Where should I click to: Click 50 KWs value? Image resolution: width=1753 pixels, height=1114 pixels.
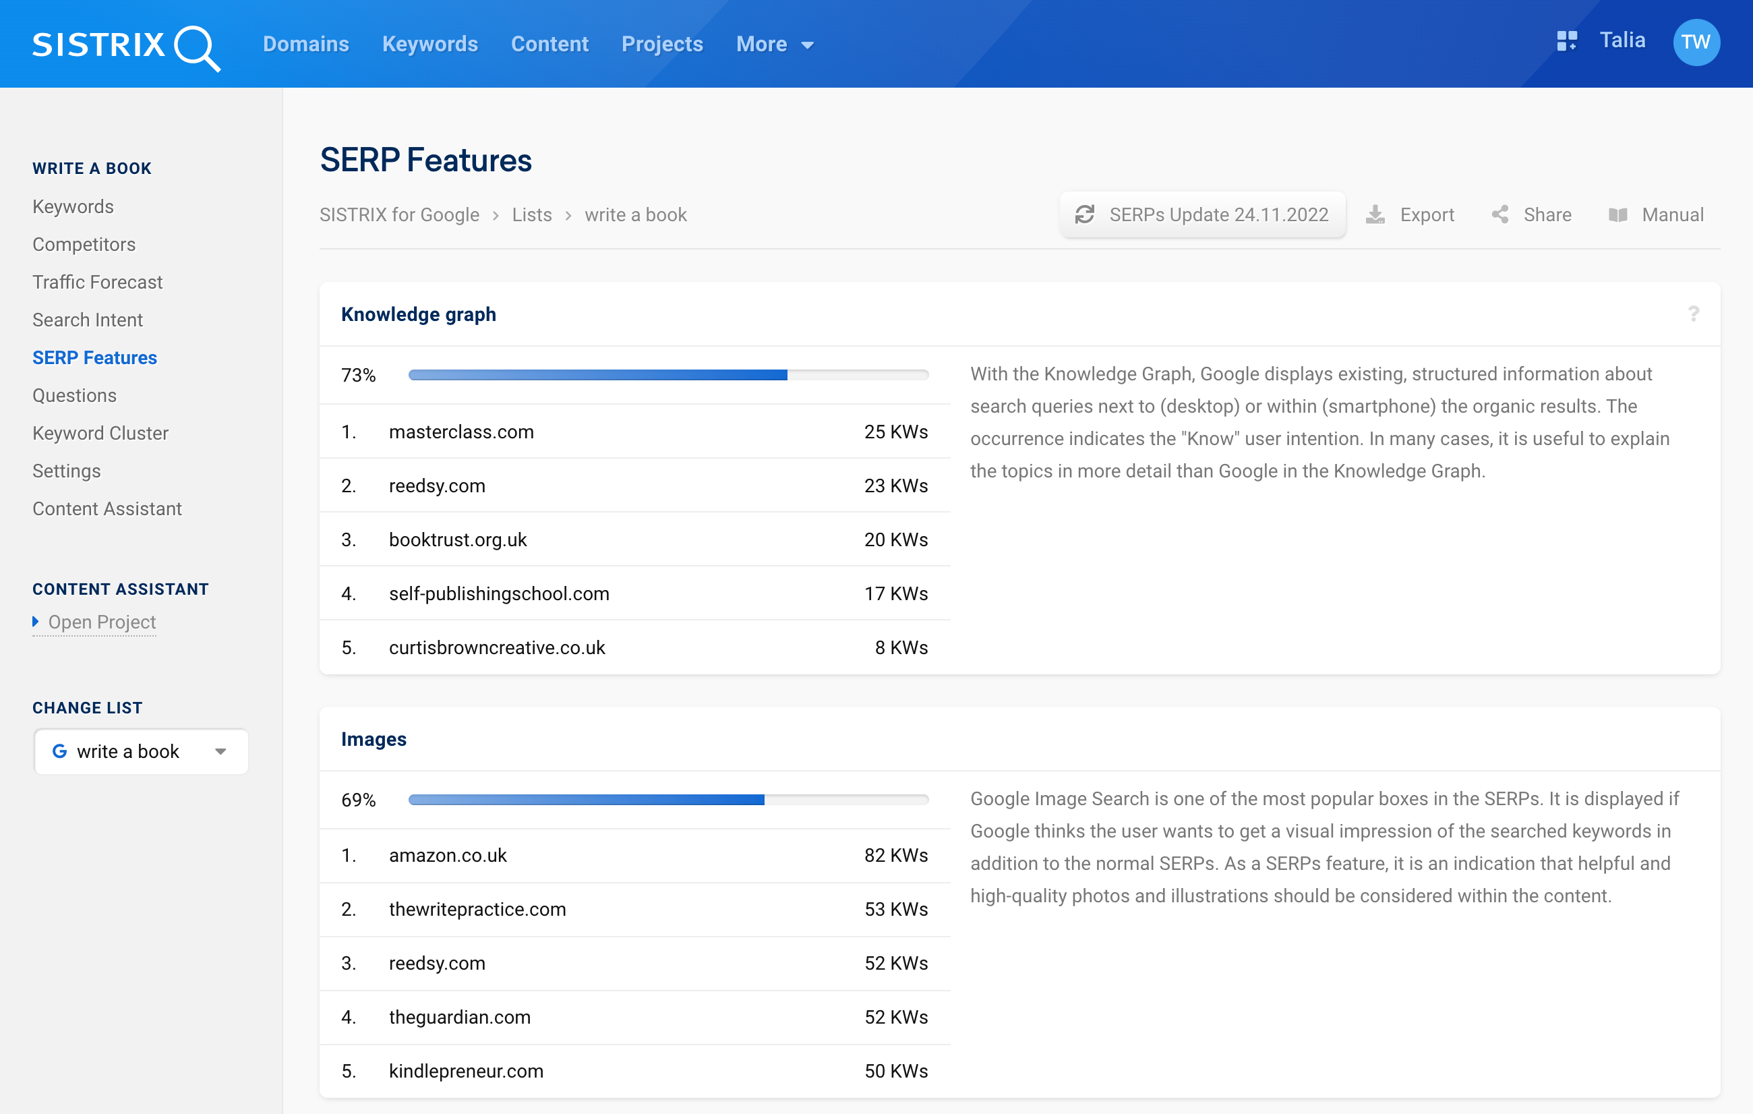896,1071
